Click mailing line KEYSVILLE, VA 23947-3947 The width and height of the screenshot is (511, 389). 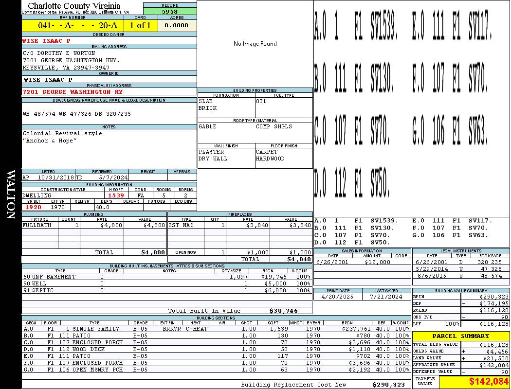[x=66, y=68]
